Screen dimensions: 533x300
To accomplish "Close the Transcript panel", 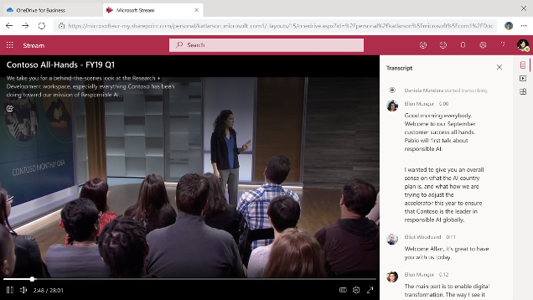I will (499, 67).
